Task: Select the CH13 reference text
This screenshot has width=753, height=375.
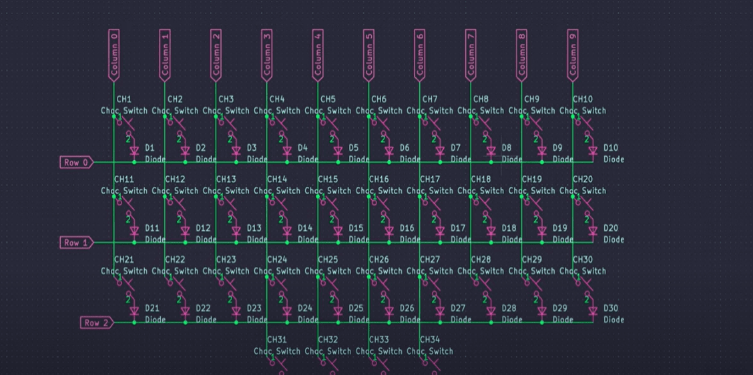Action: click(226, 179)
